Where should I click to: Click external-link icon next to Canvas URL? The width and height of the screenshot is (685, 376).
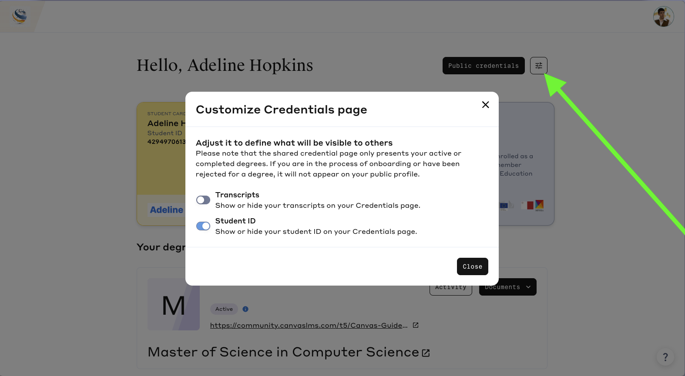pyautogui.click(x=416, y=325)
